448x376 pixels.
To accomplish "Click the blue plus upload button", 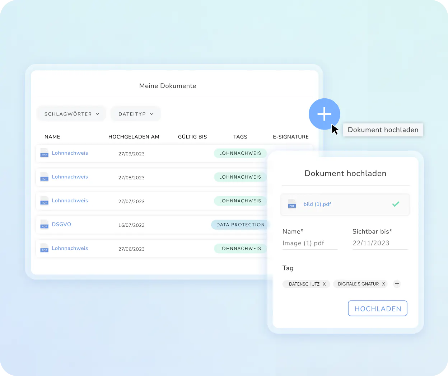I will 324,114.
